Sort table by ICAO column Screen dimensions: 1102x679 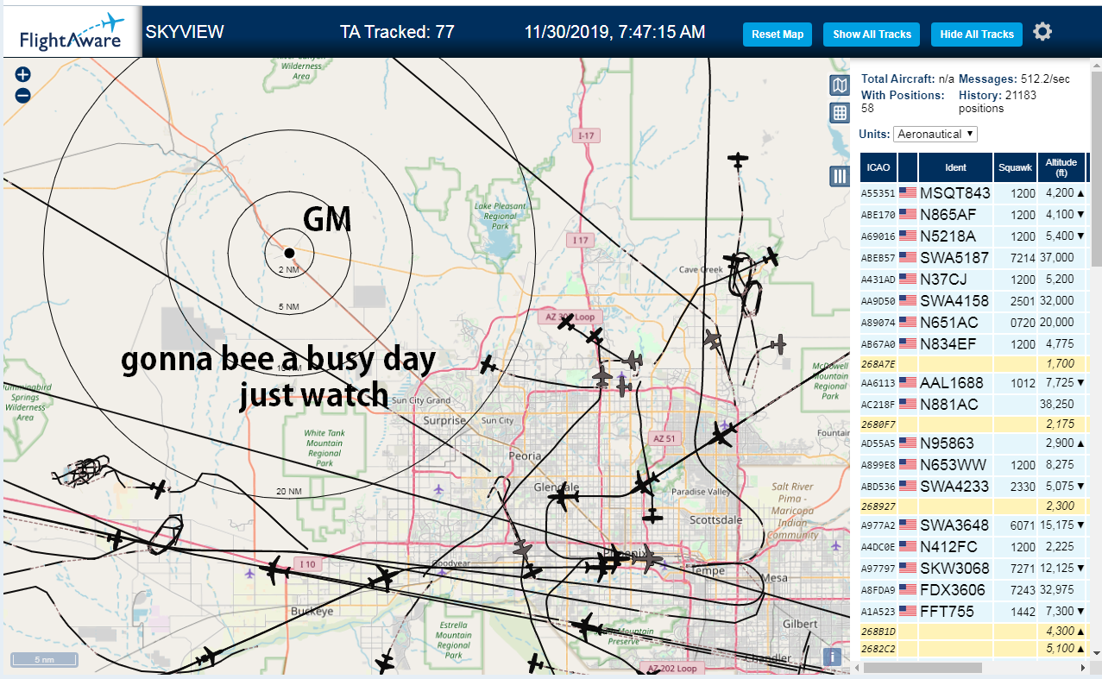[x=878, y=167]
